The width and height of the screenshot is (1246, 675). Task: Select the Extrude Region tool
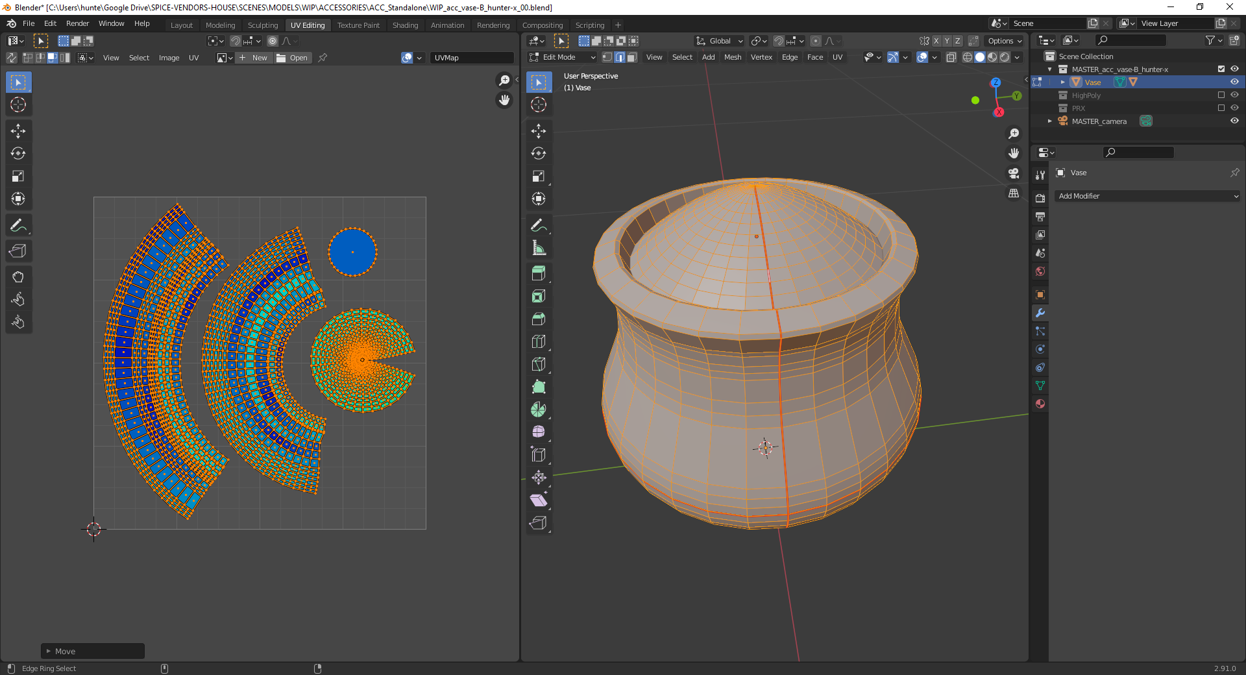(538, 273)
